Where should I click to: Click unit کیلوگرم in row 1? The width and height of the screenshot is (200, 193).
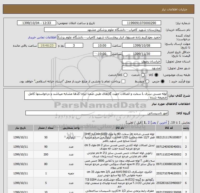71,137
